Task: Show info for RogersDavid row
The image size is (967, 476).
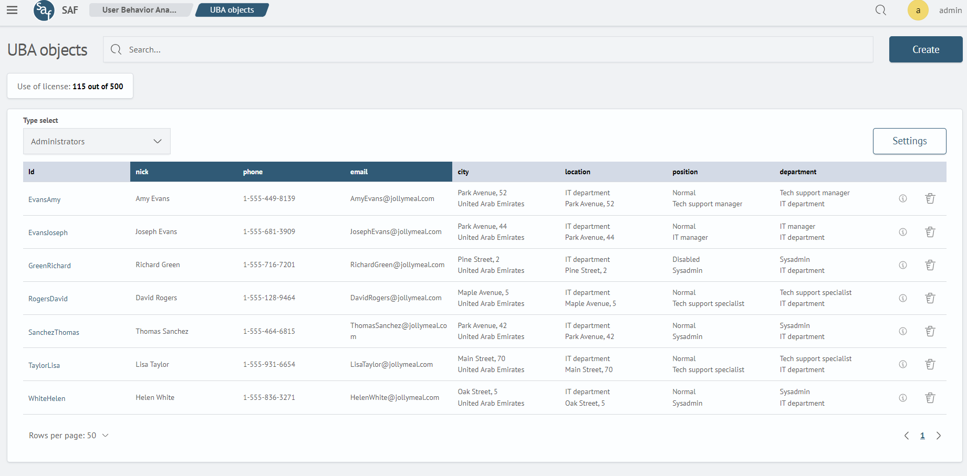Action: click(x=903, y=298)
